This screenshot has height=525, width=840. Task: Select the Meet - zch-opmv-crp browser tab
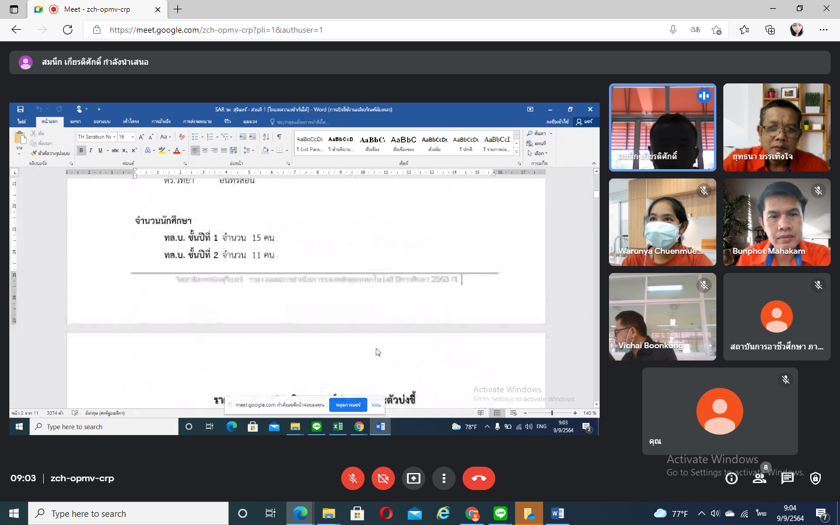coord(97,9)
